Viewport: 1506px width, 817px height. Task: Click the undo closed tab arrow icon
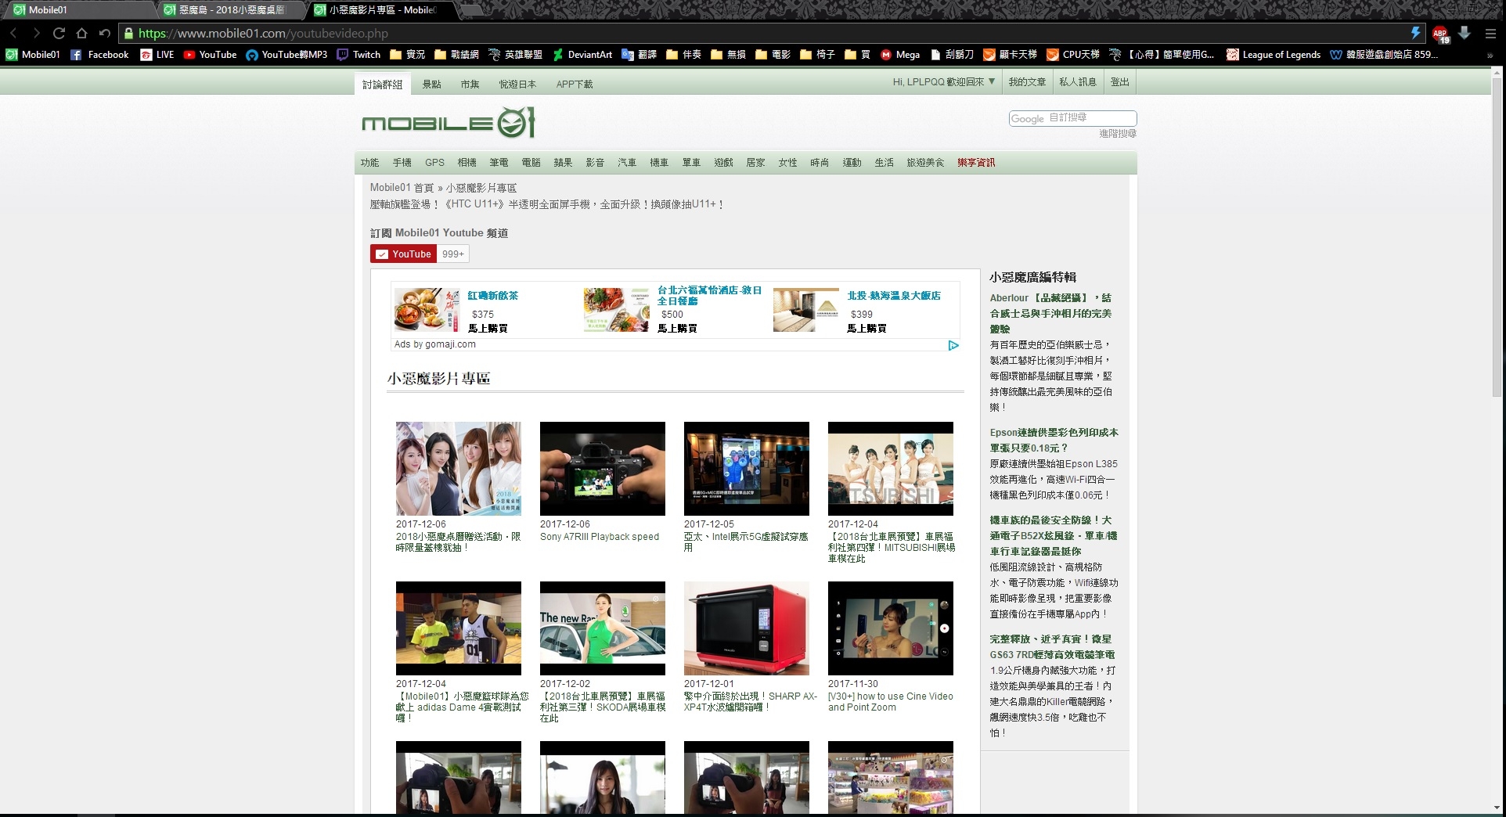(105, 33)
